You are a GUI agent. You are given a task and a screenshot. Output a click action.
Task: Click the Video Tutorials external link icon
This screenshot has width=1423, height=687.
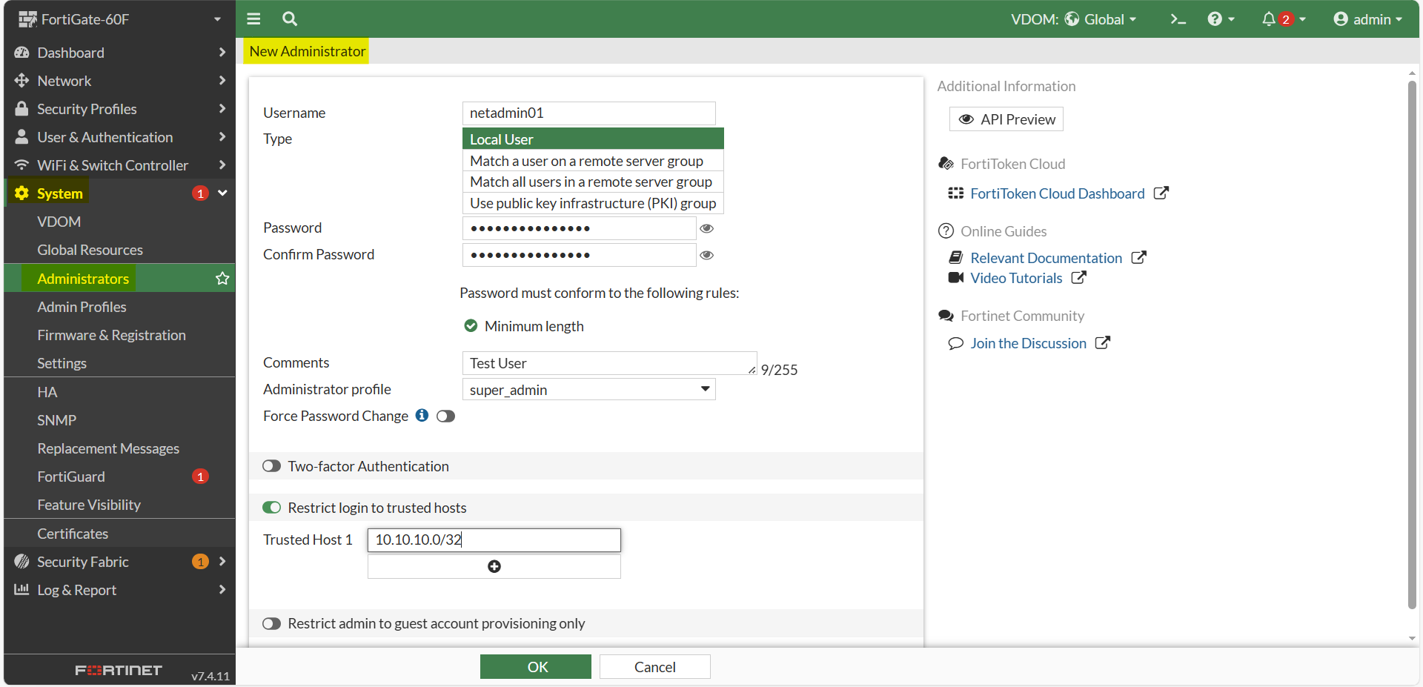[x=1079, y=278]
